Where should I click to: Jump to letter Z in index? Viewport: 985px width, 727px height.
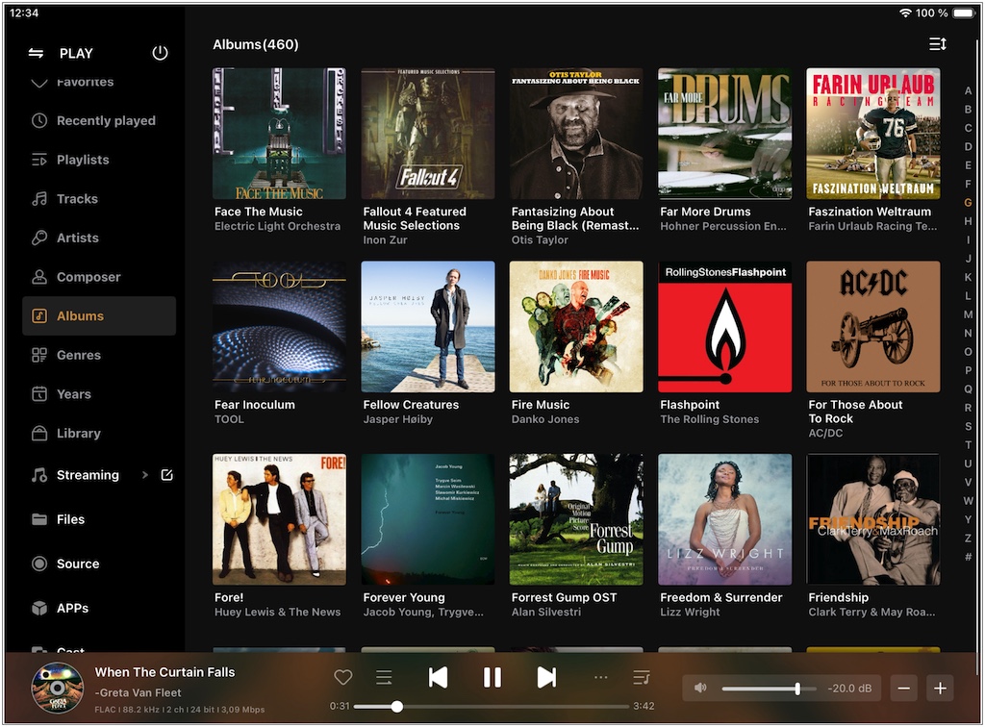(968, 538)
